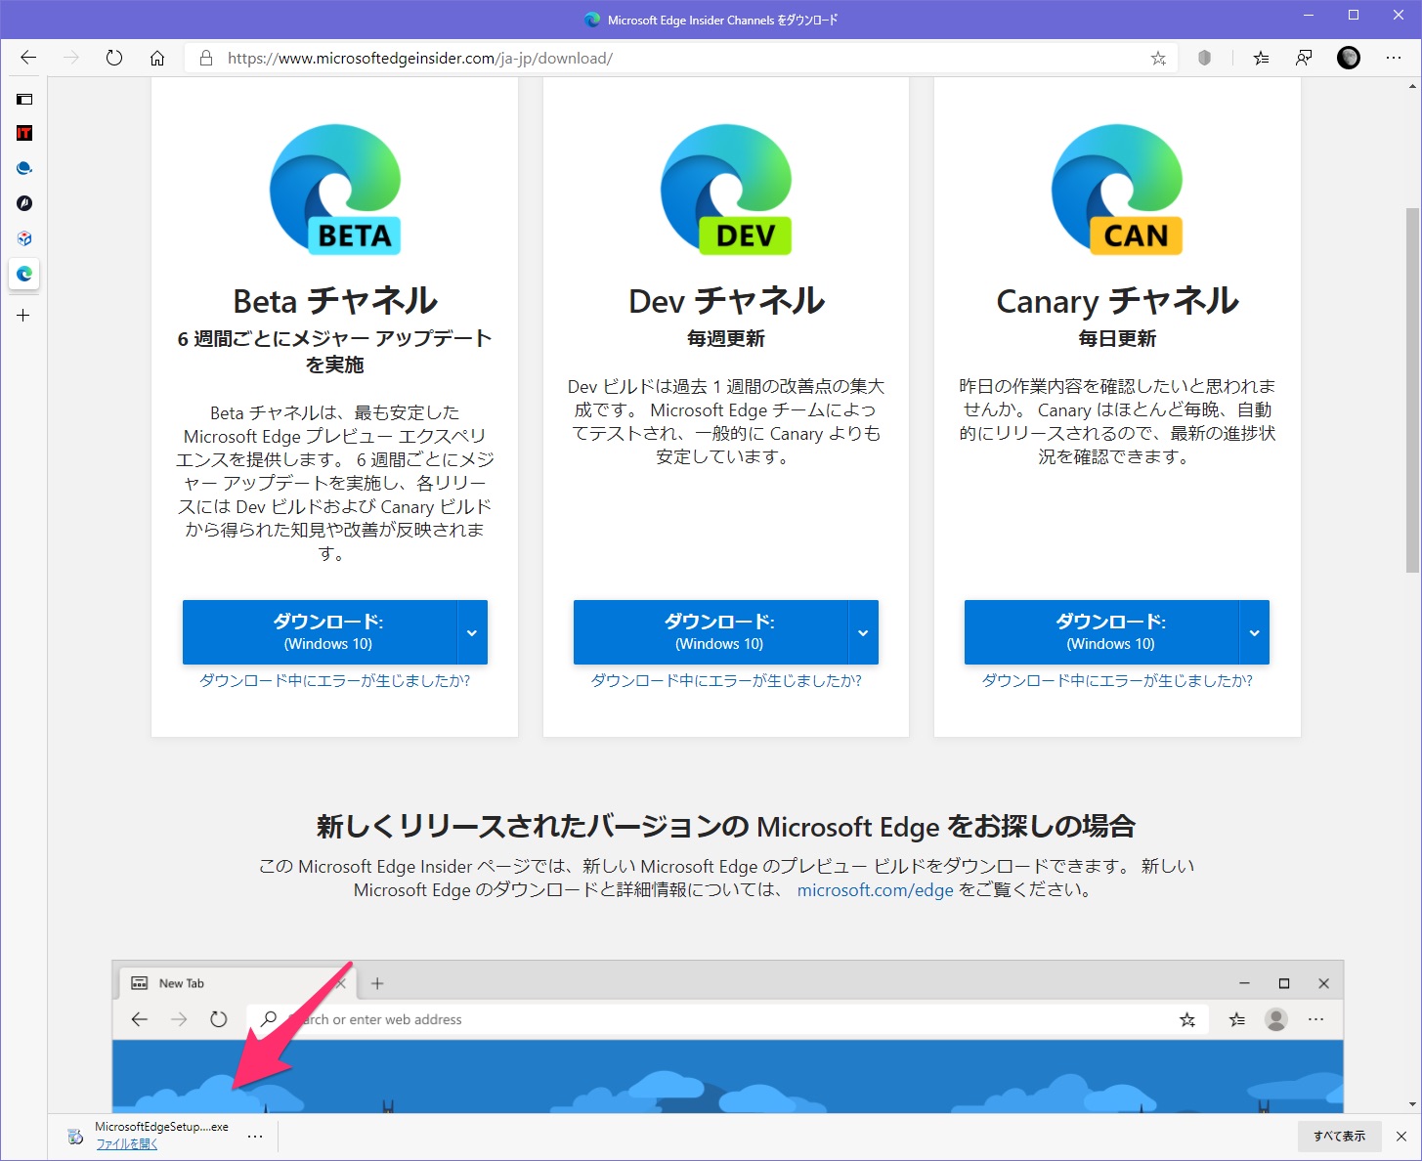Open download item more options menu
This screenshot has height=1161, width=1422.
tap(255, 1136)
